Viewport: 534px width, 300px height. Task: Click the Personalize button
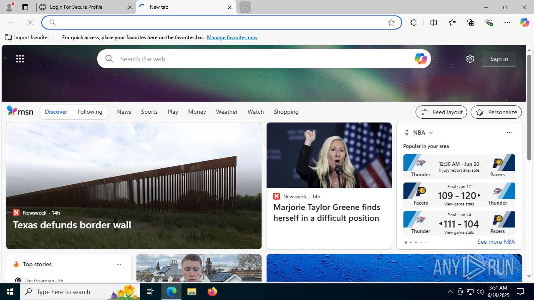(496, 112)
